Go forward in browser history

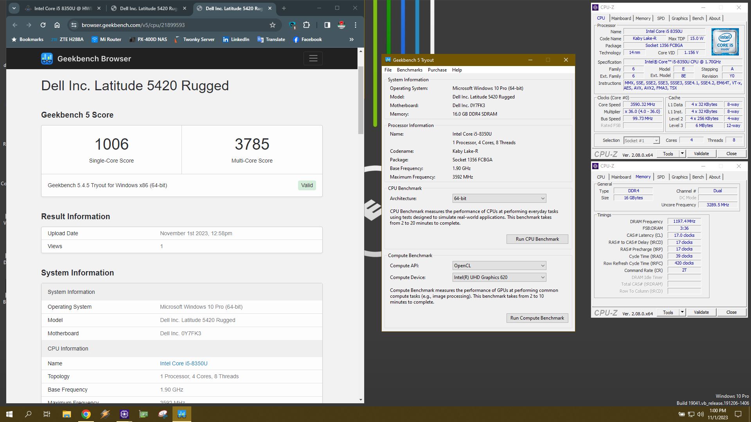coord(29,25)
